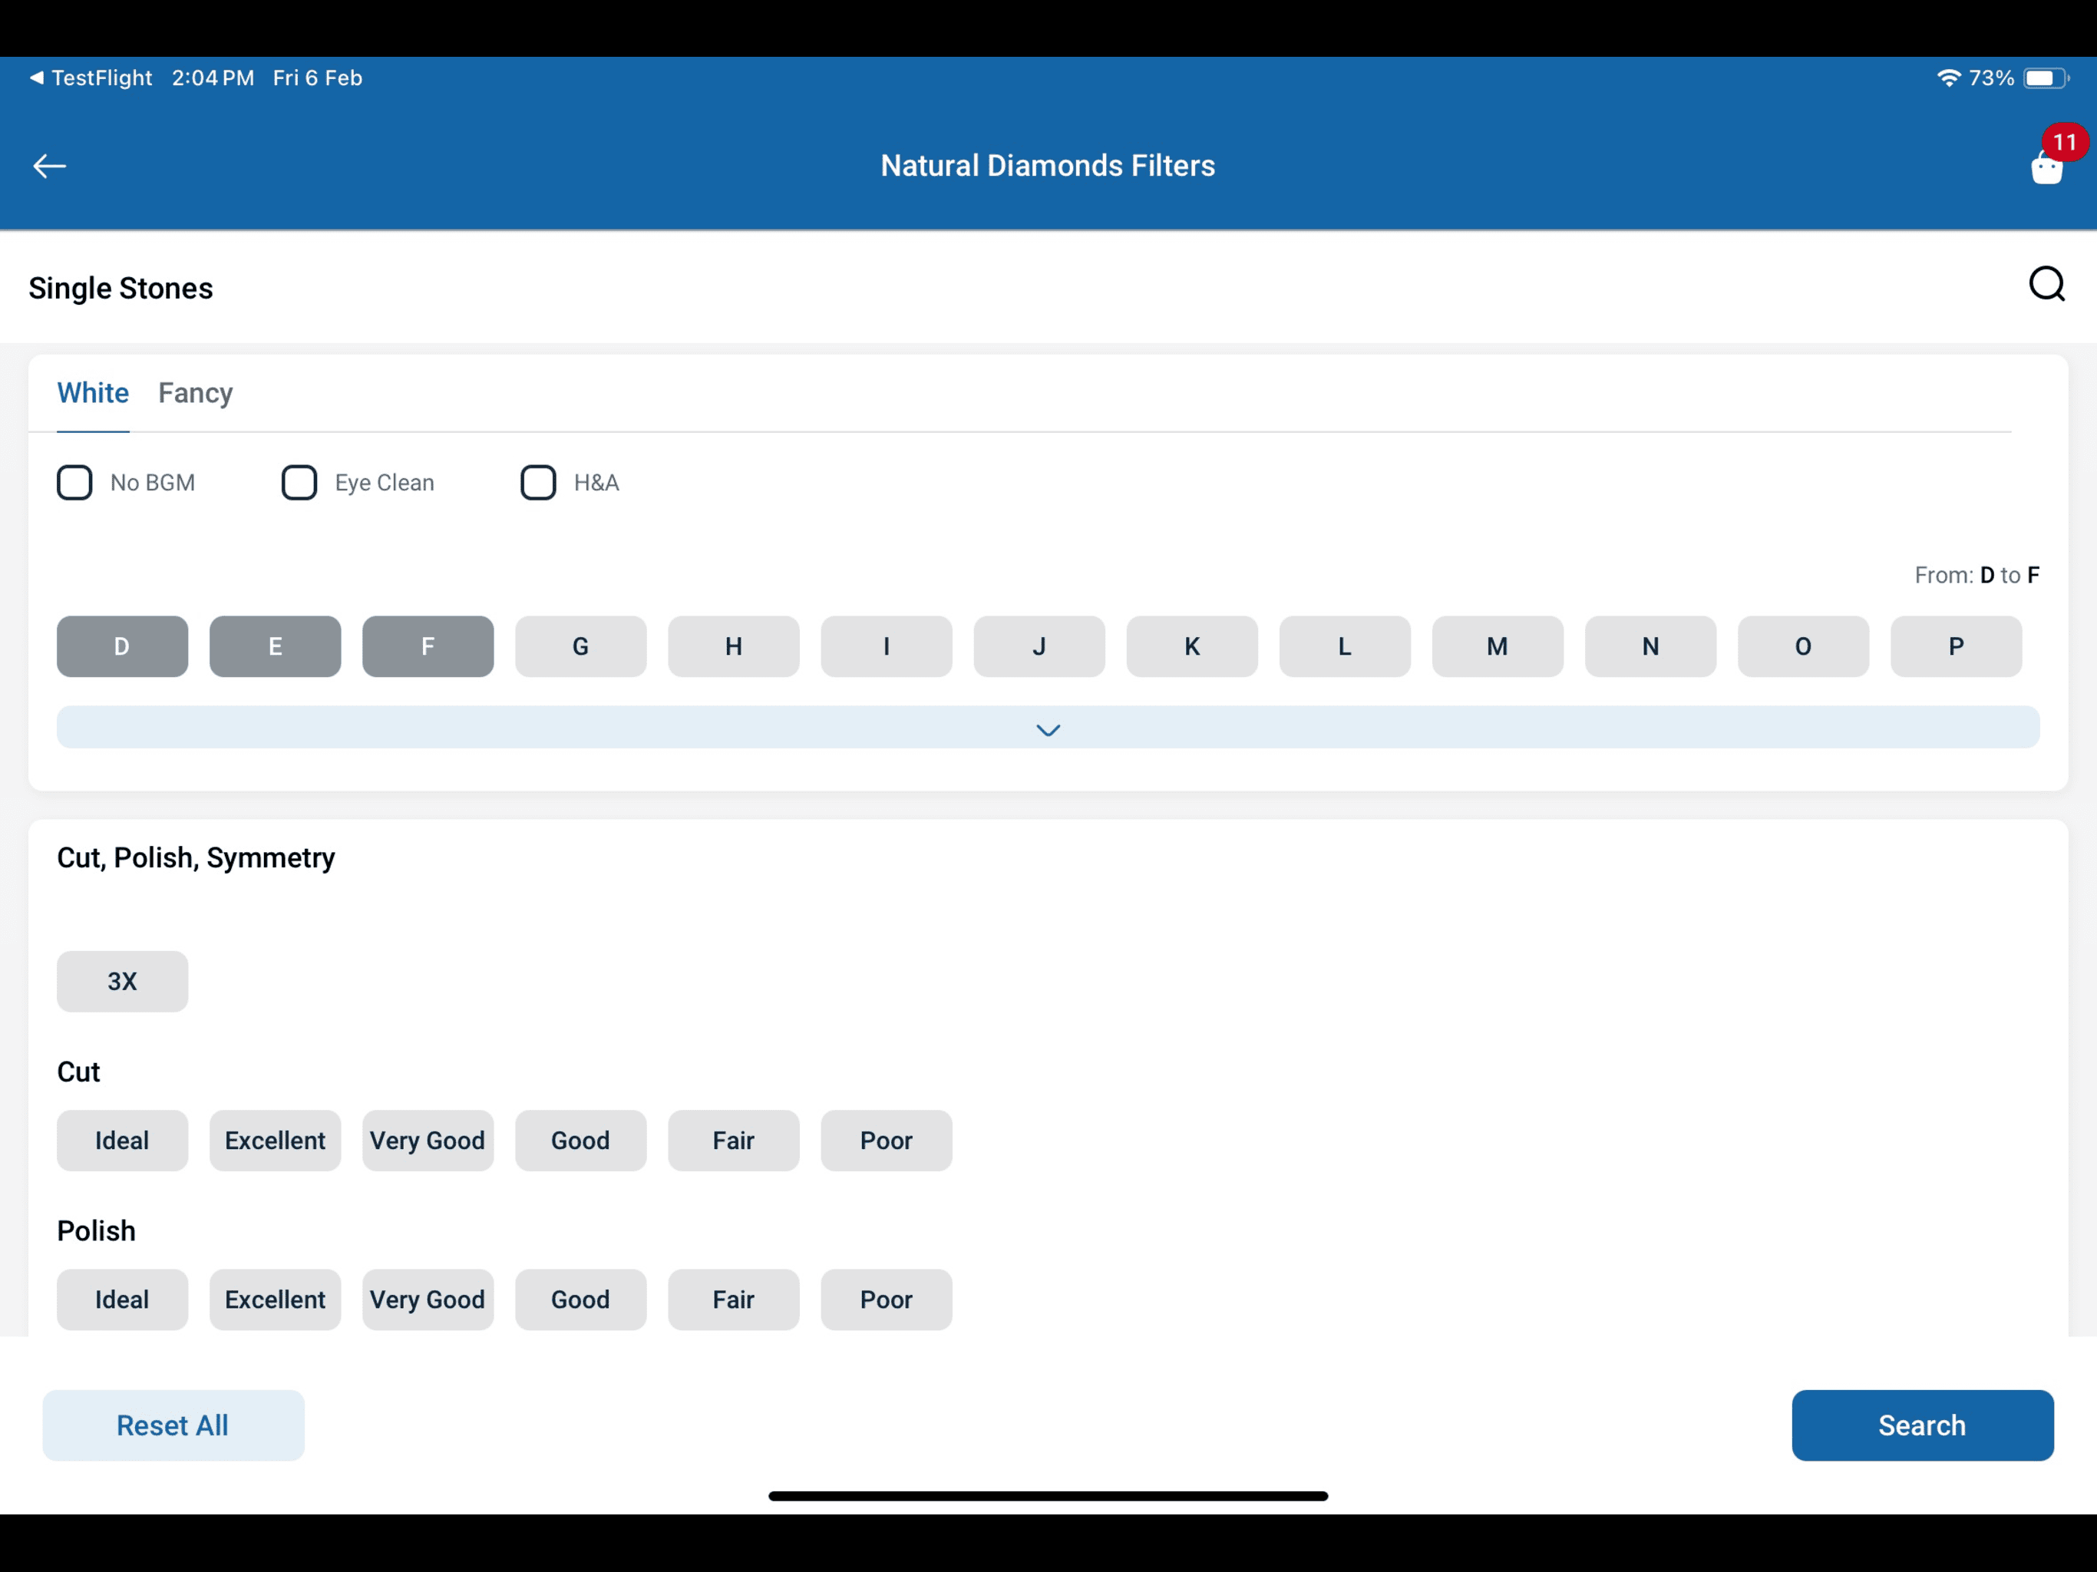Choose Fair under Polish

point(734,1300)
